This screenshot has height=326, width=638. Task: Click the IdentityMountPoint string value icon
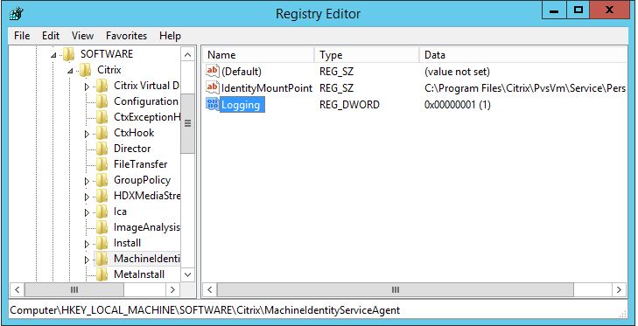[213, 87]
